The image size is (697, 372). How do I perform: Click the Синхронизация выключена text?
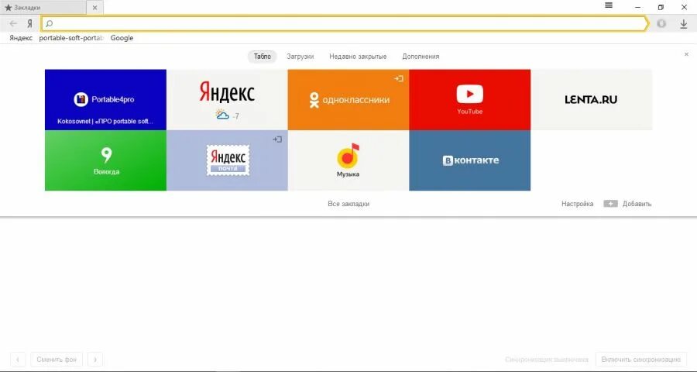pyautogui.click(x=547, y=359)
